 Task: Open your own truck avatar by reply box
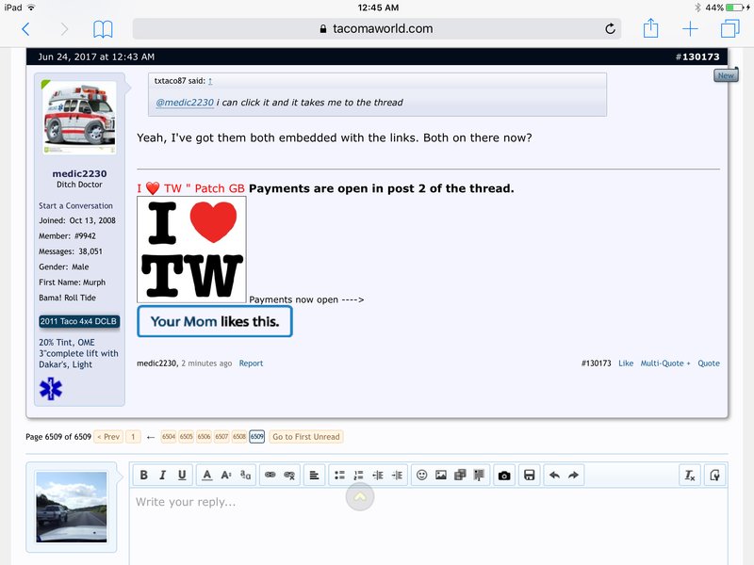[x=72, y=507]
